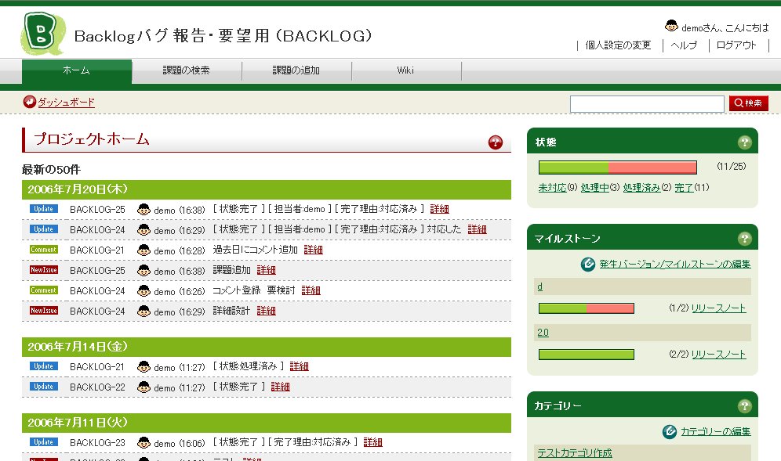781x461 pixels.
Task: Open 詳細 link for BACKLOG-23 row
Action: pyautogui.click(x=373, y=442)
